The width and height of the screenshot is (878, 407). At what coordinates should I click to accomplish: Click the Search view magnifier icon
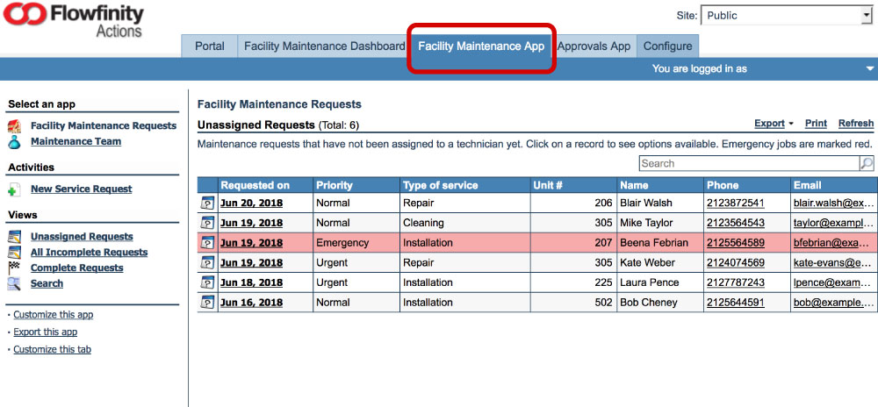point(14,284)
